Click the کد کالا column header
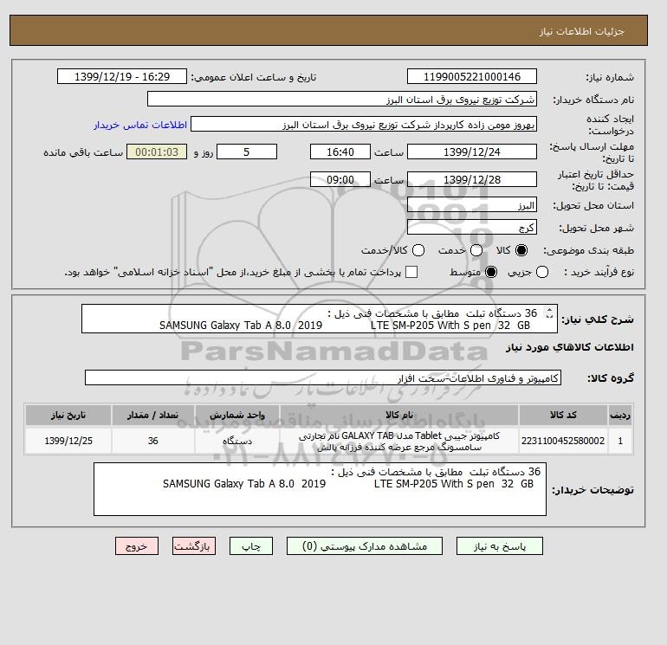The height and width of the screenshot is (645, 667). pyautogui.click(x=563, y=415)
